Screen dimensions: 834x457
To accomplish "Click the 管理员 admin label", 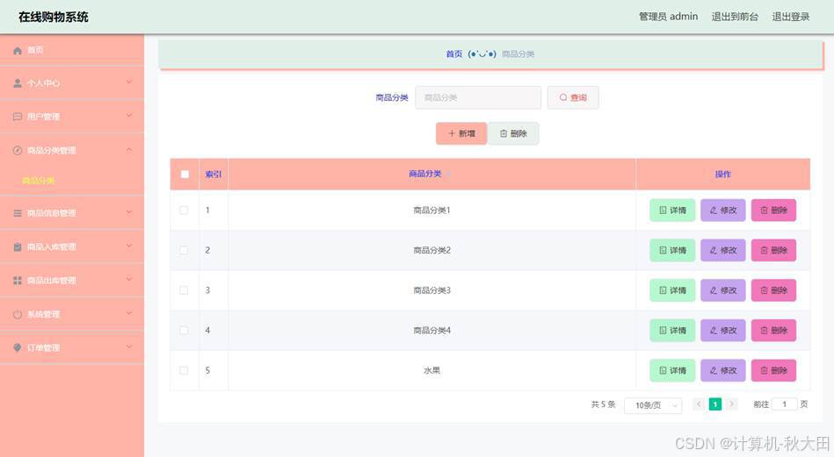I will coord(668,17).
